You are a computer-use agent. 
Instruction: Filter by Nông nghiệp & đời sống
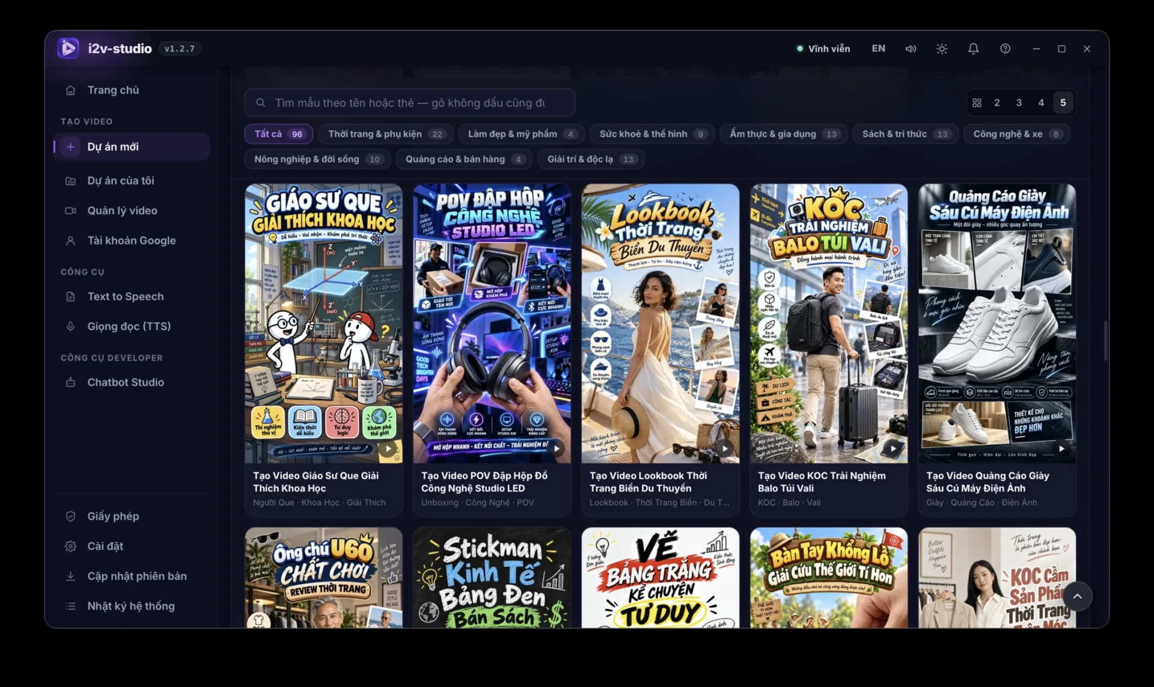(x=317, y=159)
